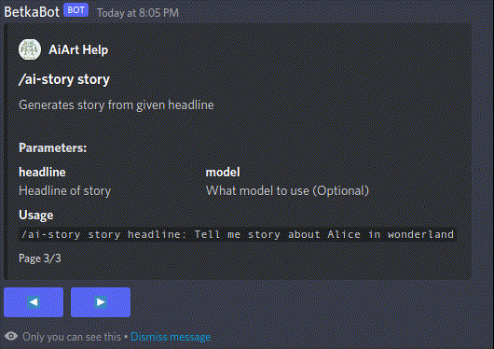Click 'Generates story from given headline' description
The image size is (494, 349).
point(117,105)
